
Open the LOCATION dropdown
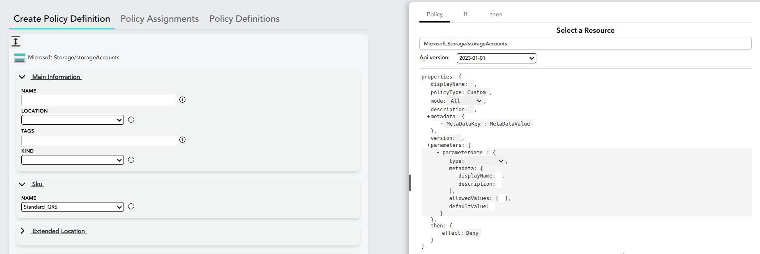click(x=73, y=120)
